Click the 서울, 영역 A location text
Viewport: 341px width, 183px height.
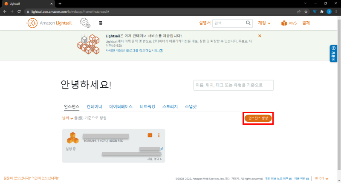pos(154,159)
